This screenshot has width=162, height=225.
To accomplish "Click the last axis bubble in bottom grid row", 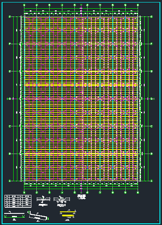I will tap(138, 192).
